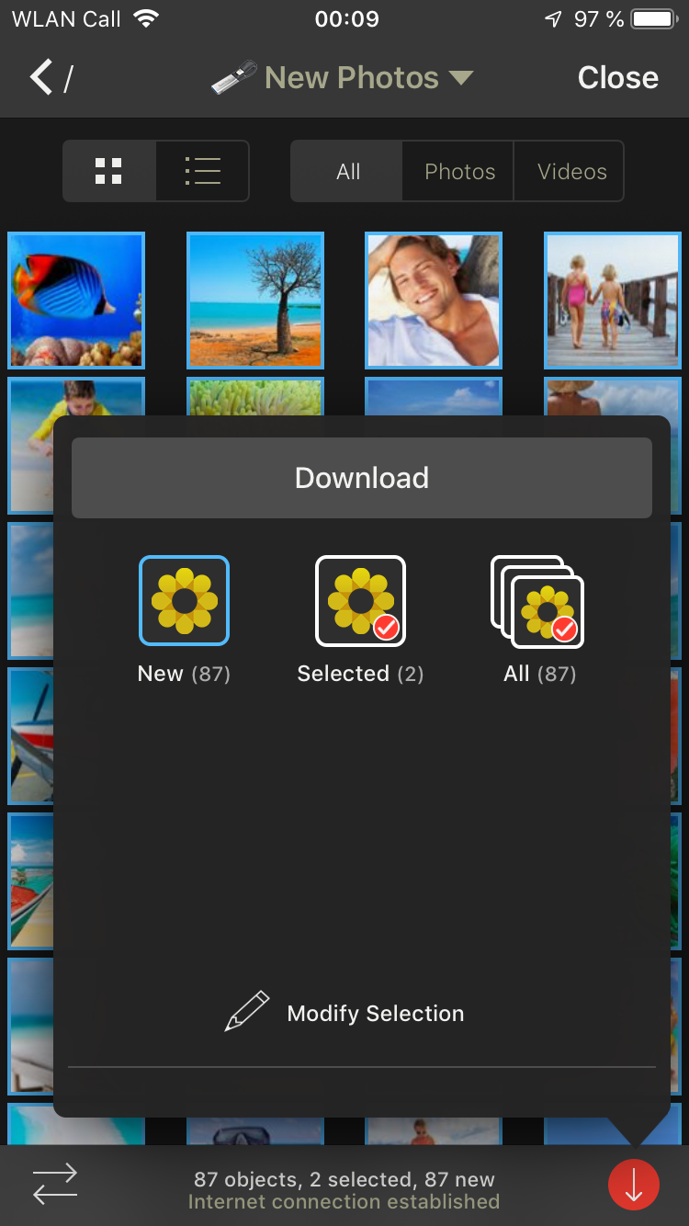Show All media filter tab
The image size is (689, 1226).
(x=347, y=171)
